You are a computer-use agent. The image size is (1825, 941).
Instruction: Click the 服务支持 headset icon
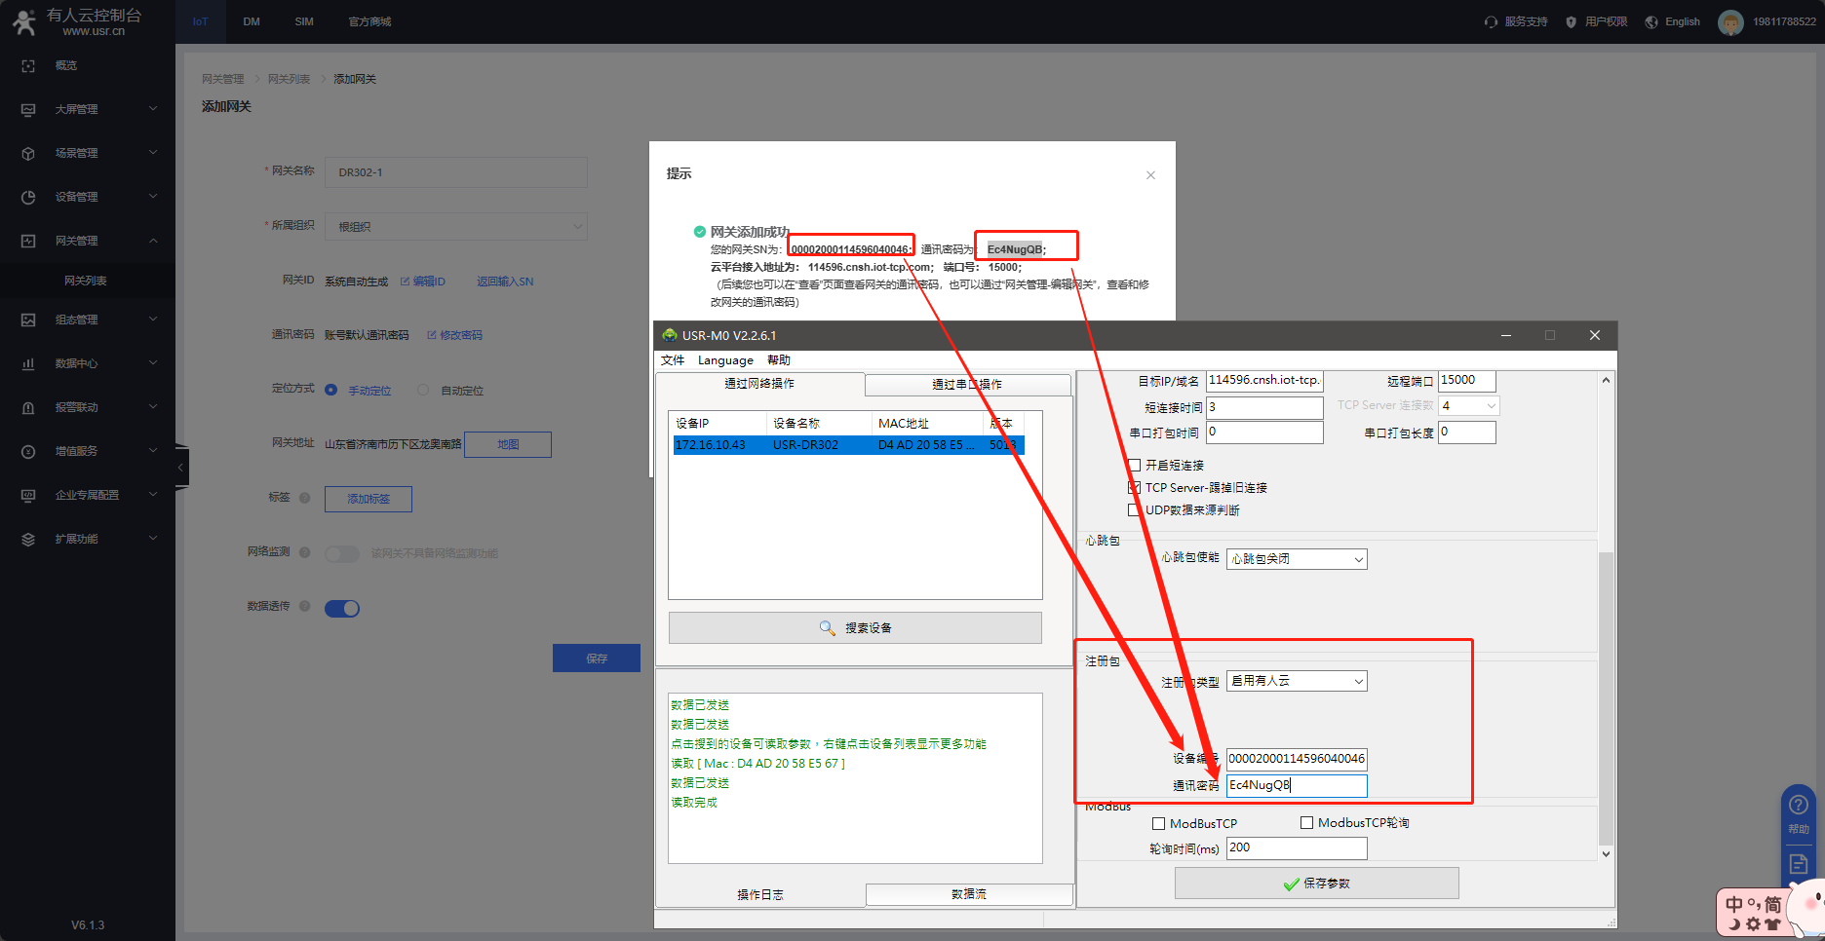1491,22
